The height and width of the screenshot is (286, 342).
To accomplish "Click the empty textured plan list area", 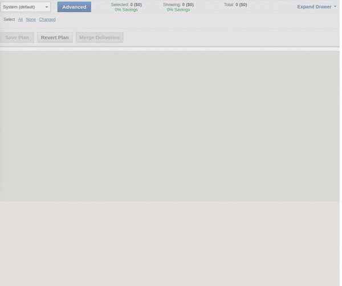I will [x=170, y=125].
